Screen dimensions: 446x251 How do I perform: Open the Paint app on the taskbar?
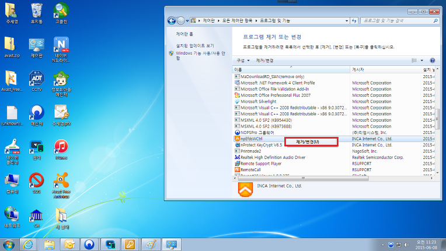point(151,245)
